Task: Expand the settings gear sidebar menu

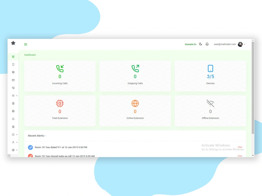Action: point(13,150)
